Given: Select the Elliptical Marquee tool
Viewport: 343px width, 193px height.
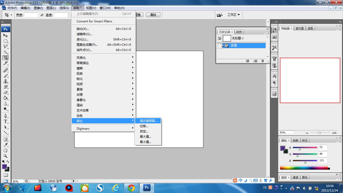Looking at the screenshot, I should (x=6, y=41).
